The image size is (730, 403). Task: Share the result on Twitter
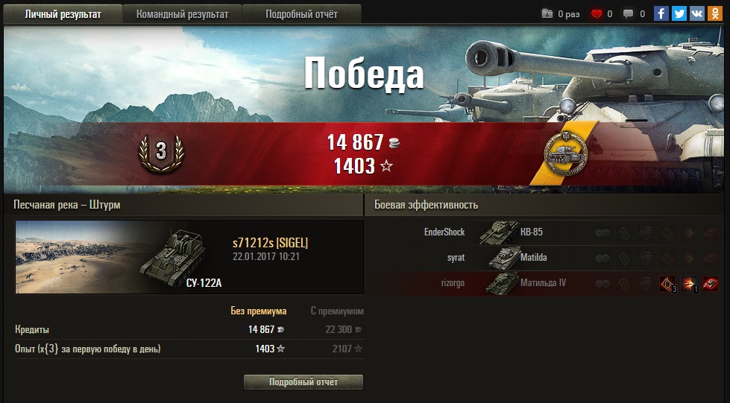click(x=679, y=13)
